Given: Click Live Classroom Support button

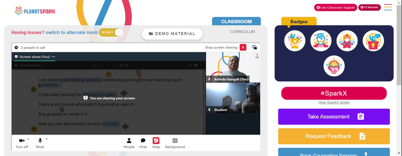Looking at the screenshot, I should (336, 7).
